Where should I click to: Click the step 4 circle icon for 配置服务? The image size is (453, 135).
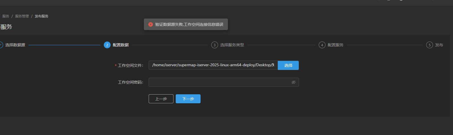pos(322,45)
